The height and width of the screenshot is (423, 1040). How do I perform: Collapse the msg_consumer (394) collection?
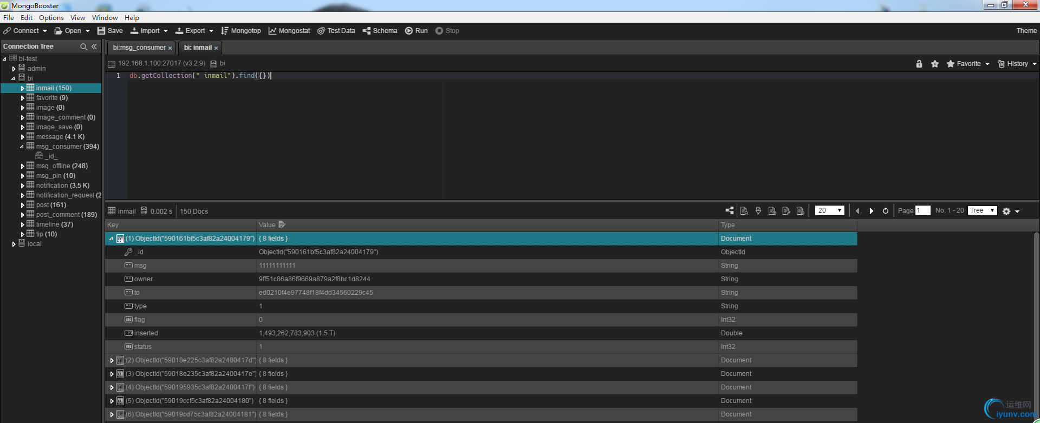pyautogui.click(x=22, y=147)
